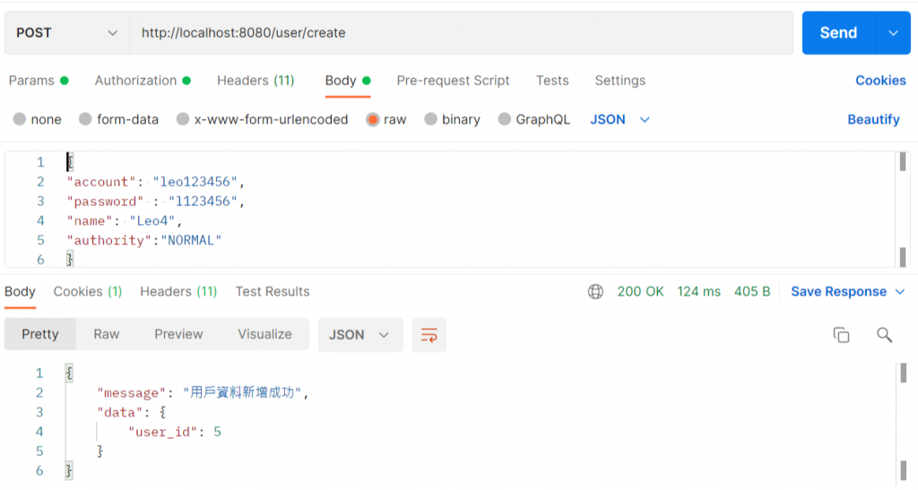The width and height of the screenshot is (918, 490).
Task: Click Save Response
Action: click(838, 292)
